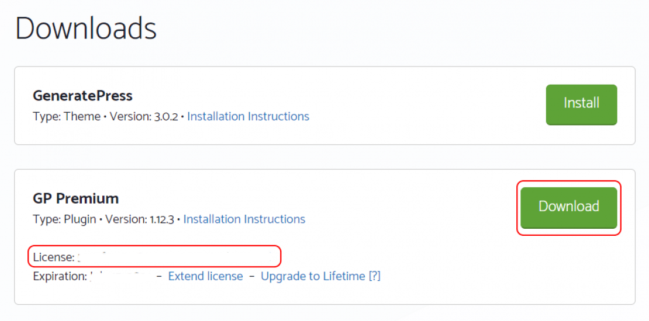Click the "Expiration:" label
This screenshot has width=649, height=321.
click(60, 277)
